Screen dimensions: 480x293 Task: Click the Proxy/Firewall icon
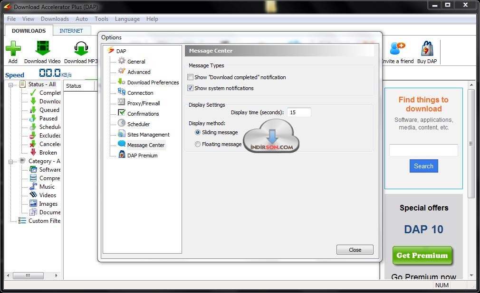click(122, 102)
